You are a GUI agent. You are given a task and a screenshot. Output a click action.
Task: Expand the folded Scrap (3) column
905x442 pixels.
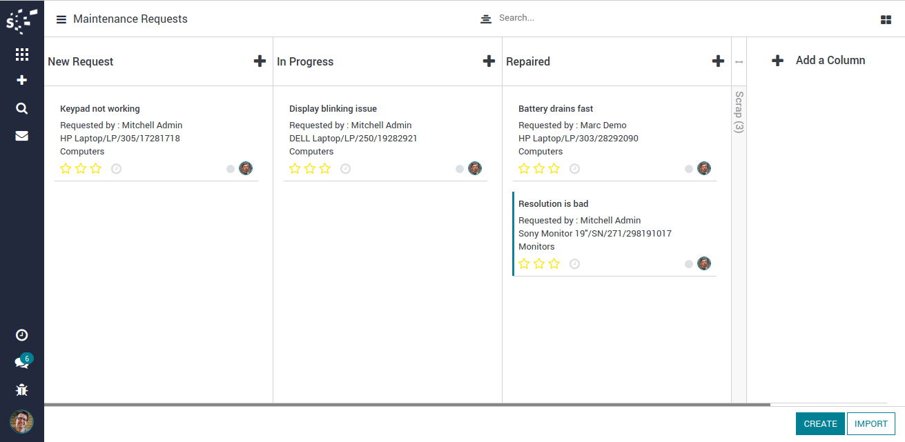[739, 110]
